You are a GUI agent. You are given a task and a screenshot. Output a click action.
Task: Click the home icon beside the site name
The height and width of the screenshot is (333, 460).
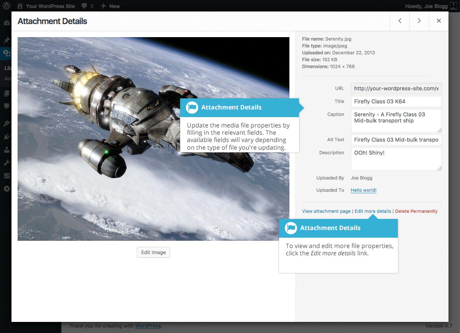click(20, 6)
